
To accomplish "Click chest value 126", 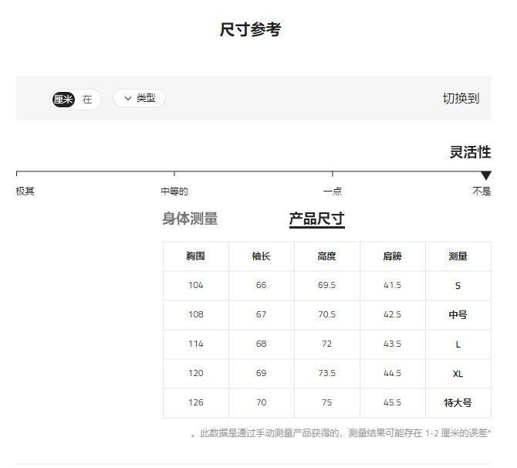I will click(196, 402).
